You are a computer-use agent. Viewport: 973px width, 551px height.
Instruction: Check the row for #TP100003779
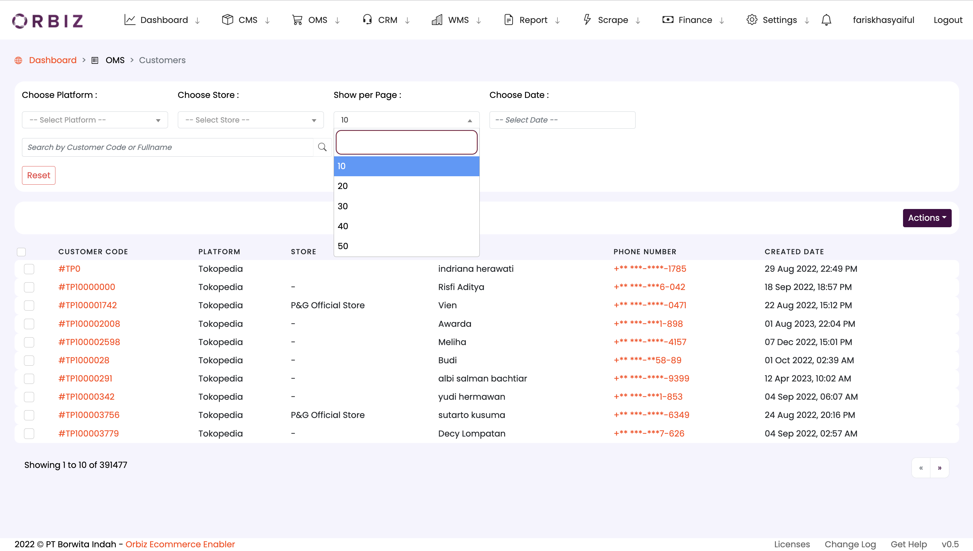pos(29,434)
